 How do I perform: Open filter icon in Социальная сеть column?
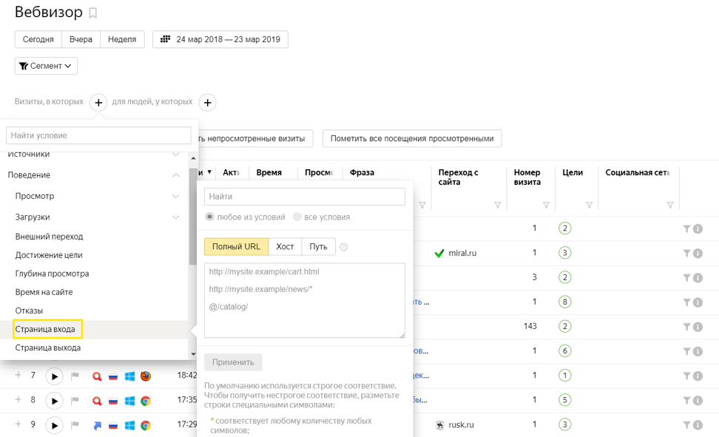click(x=670, y=205)
